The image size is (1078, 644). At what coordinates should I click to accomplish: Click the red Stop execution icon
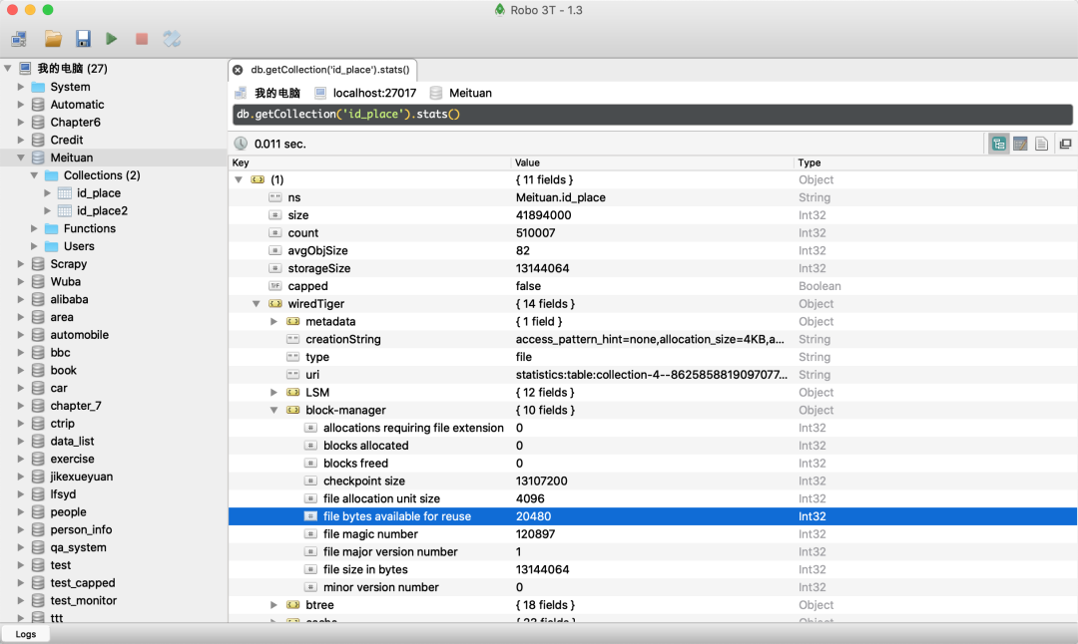point(142,39)
